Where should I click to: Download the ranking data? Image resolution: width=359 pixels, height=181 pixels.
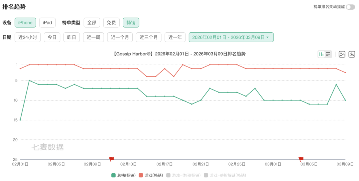[x=352, y=54]
